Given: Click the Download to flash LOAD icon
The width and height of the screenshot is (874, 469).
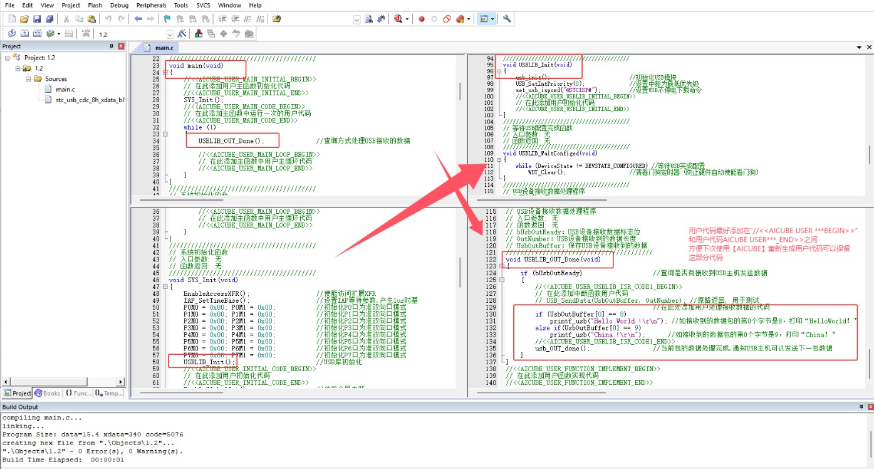Looking at the screenshot, I should pyautogui.click(x=86, y=34).
